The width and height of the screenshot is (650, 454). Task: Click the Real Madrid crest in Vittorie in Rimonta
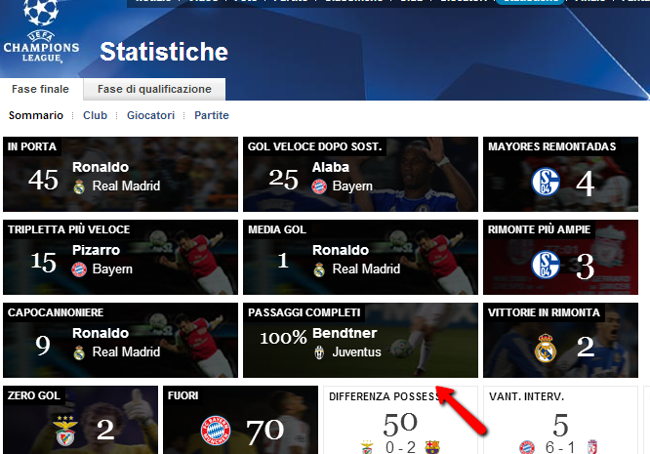[546, 348]
